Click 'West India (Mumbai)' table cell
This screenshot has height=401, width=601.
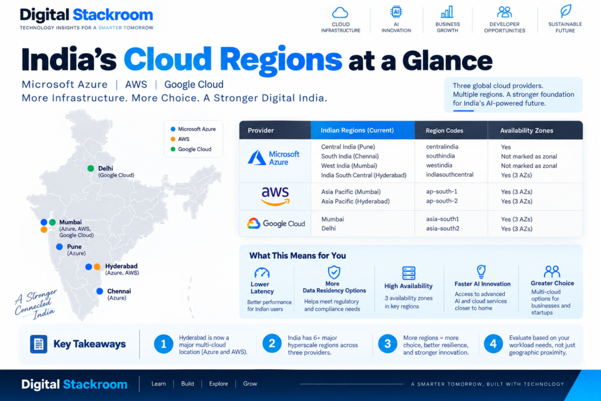(x=349, y=166)
